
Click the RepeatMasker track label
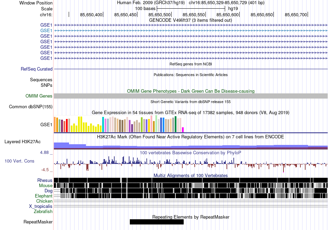[38, 222]
